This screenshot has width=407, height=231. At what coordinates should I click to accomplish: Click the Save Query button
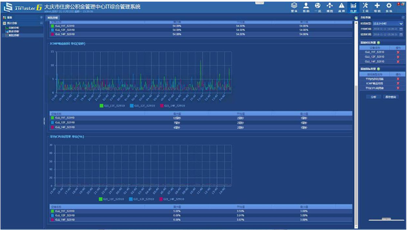click(391, 97)
